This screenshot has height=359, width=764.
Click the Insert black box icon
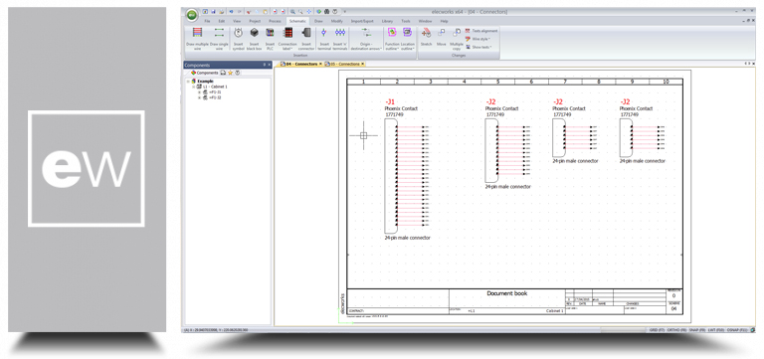pos(254,39)
